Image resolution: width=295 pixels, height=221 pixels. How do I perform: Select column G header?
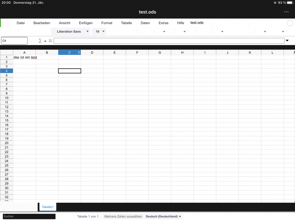(160, 53)
